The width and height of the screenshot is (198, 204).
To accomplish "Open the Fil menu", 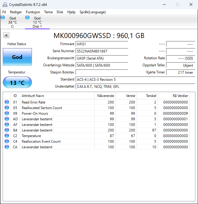I will [4, 12].
